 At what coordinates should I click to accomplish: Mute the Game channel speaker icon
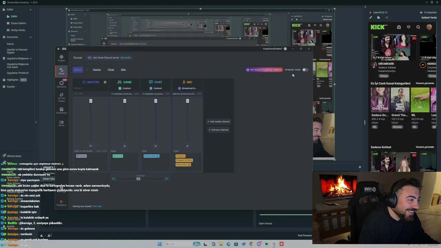pos(125,146)
